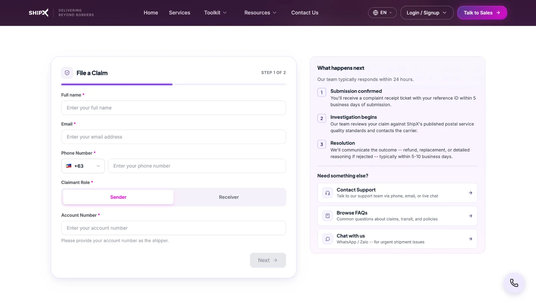Click the ShipX logo
Screen dimensions: 536x302
pyautogui.click(x=39, y=13)
